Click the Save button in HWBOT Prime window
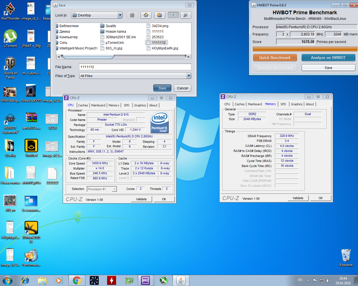 tap(328, 68)
